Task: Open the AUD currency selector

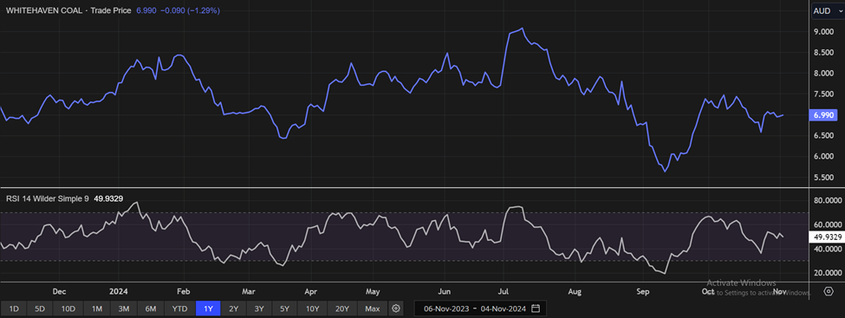Action: [x=828, y=10]
